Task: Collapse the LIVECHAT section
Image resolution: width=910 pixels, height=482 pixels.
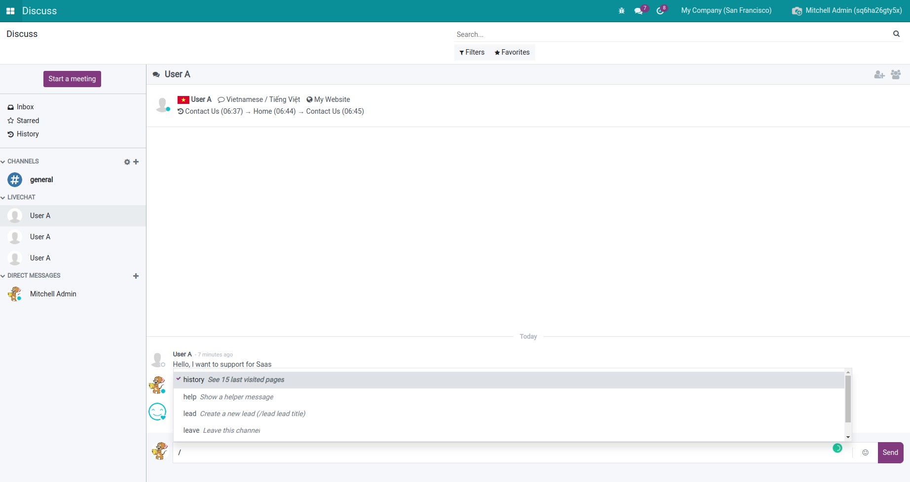Action: click(3, 197)
